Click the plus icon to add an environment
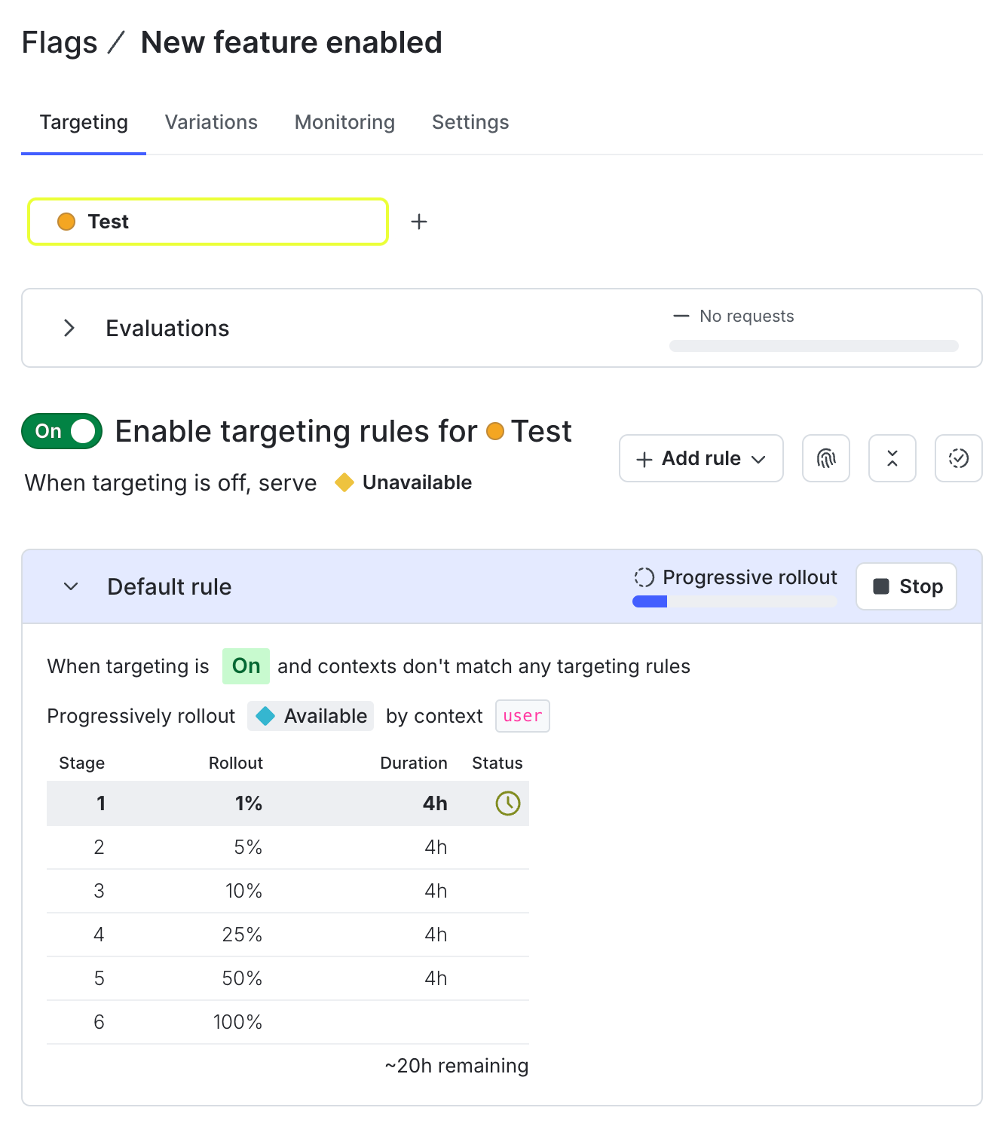This screenshot has width=1001, height=1126. click(x=418, y=221)
